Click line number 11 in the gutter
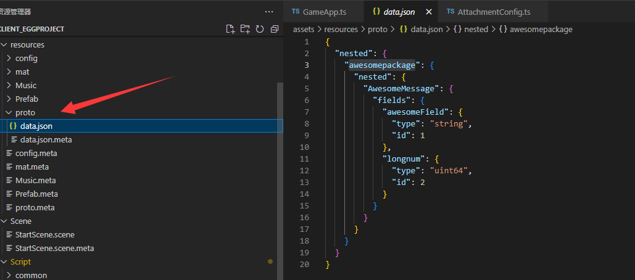This screenshot has height=280, width=635. pos(305,159)
